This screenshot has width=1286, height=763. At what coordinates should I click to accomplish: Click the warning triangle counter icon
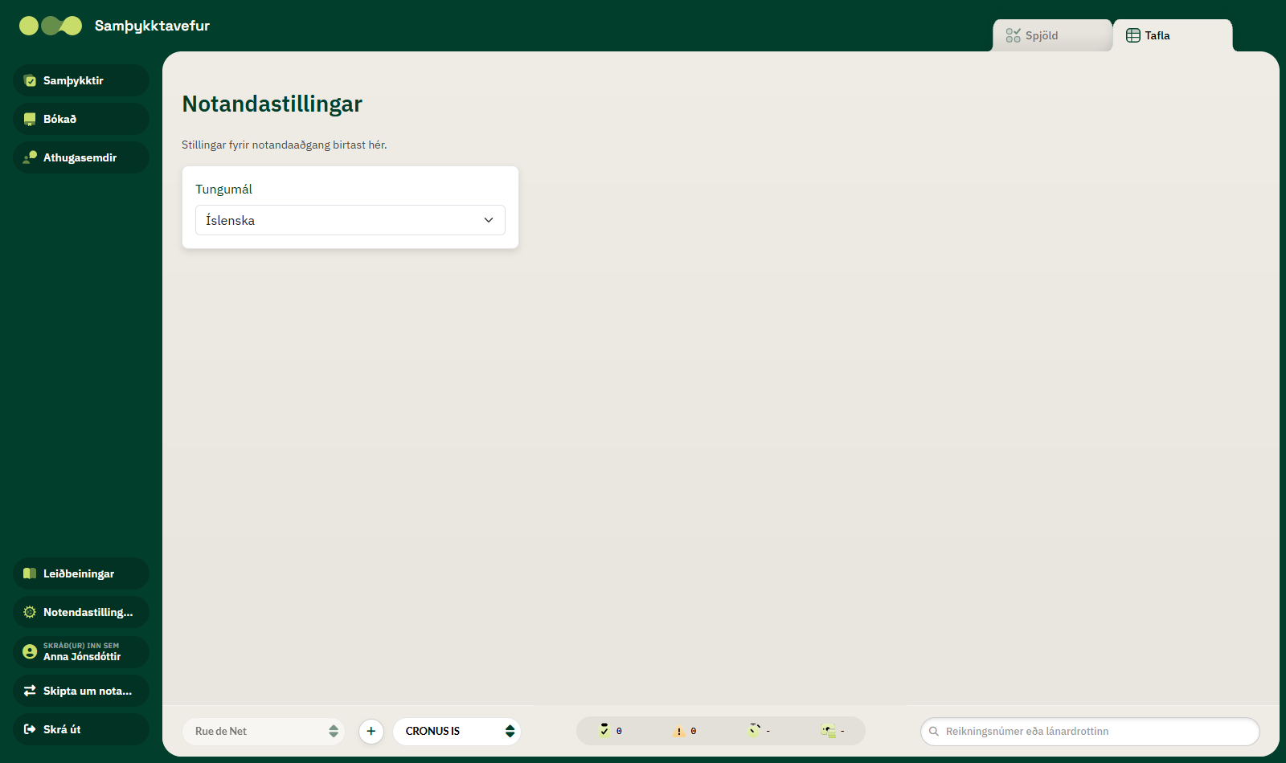tap(679, 731)
